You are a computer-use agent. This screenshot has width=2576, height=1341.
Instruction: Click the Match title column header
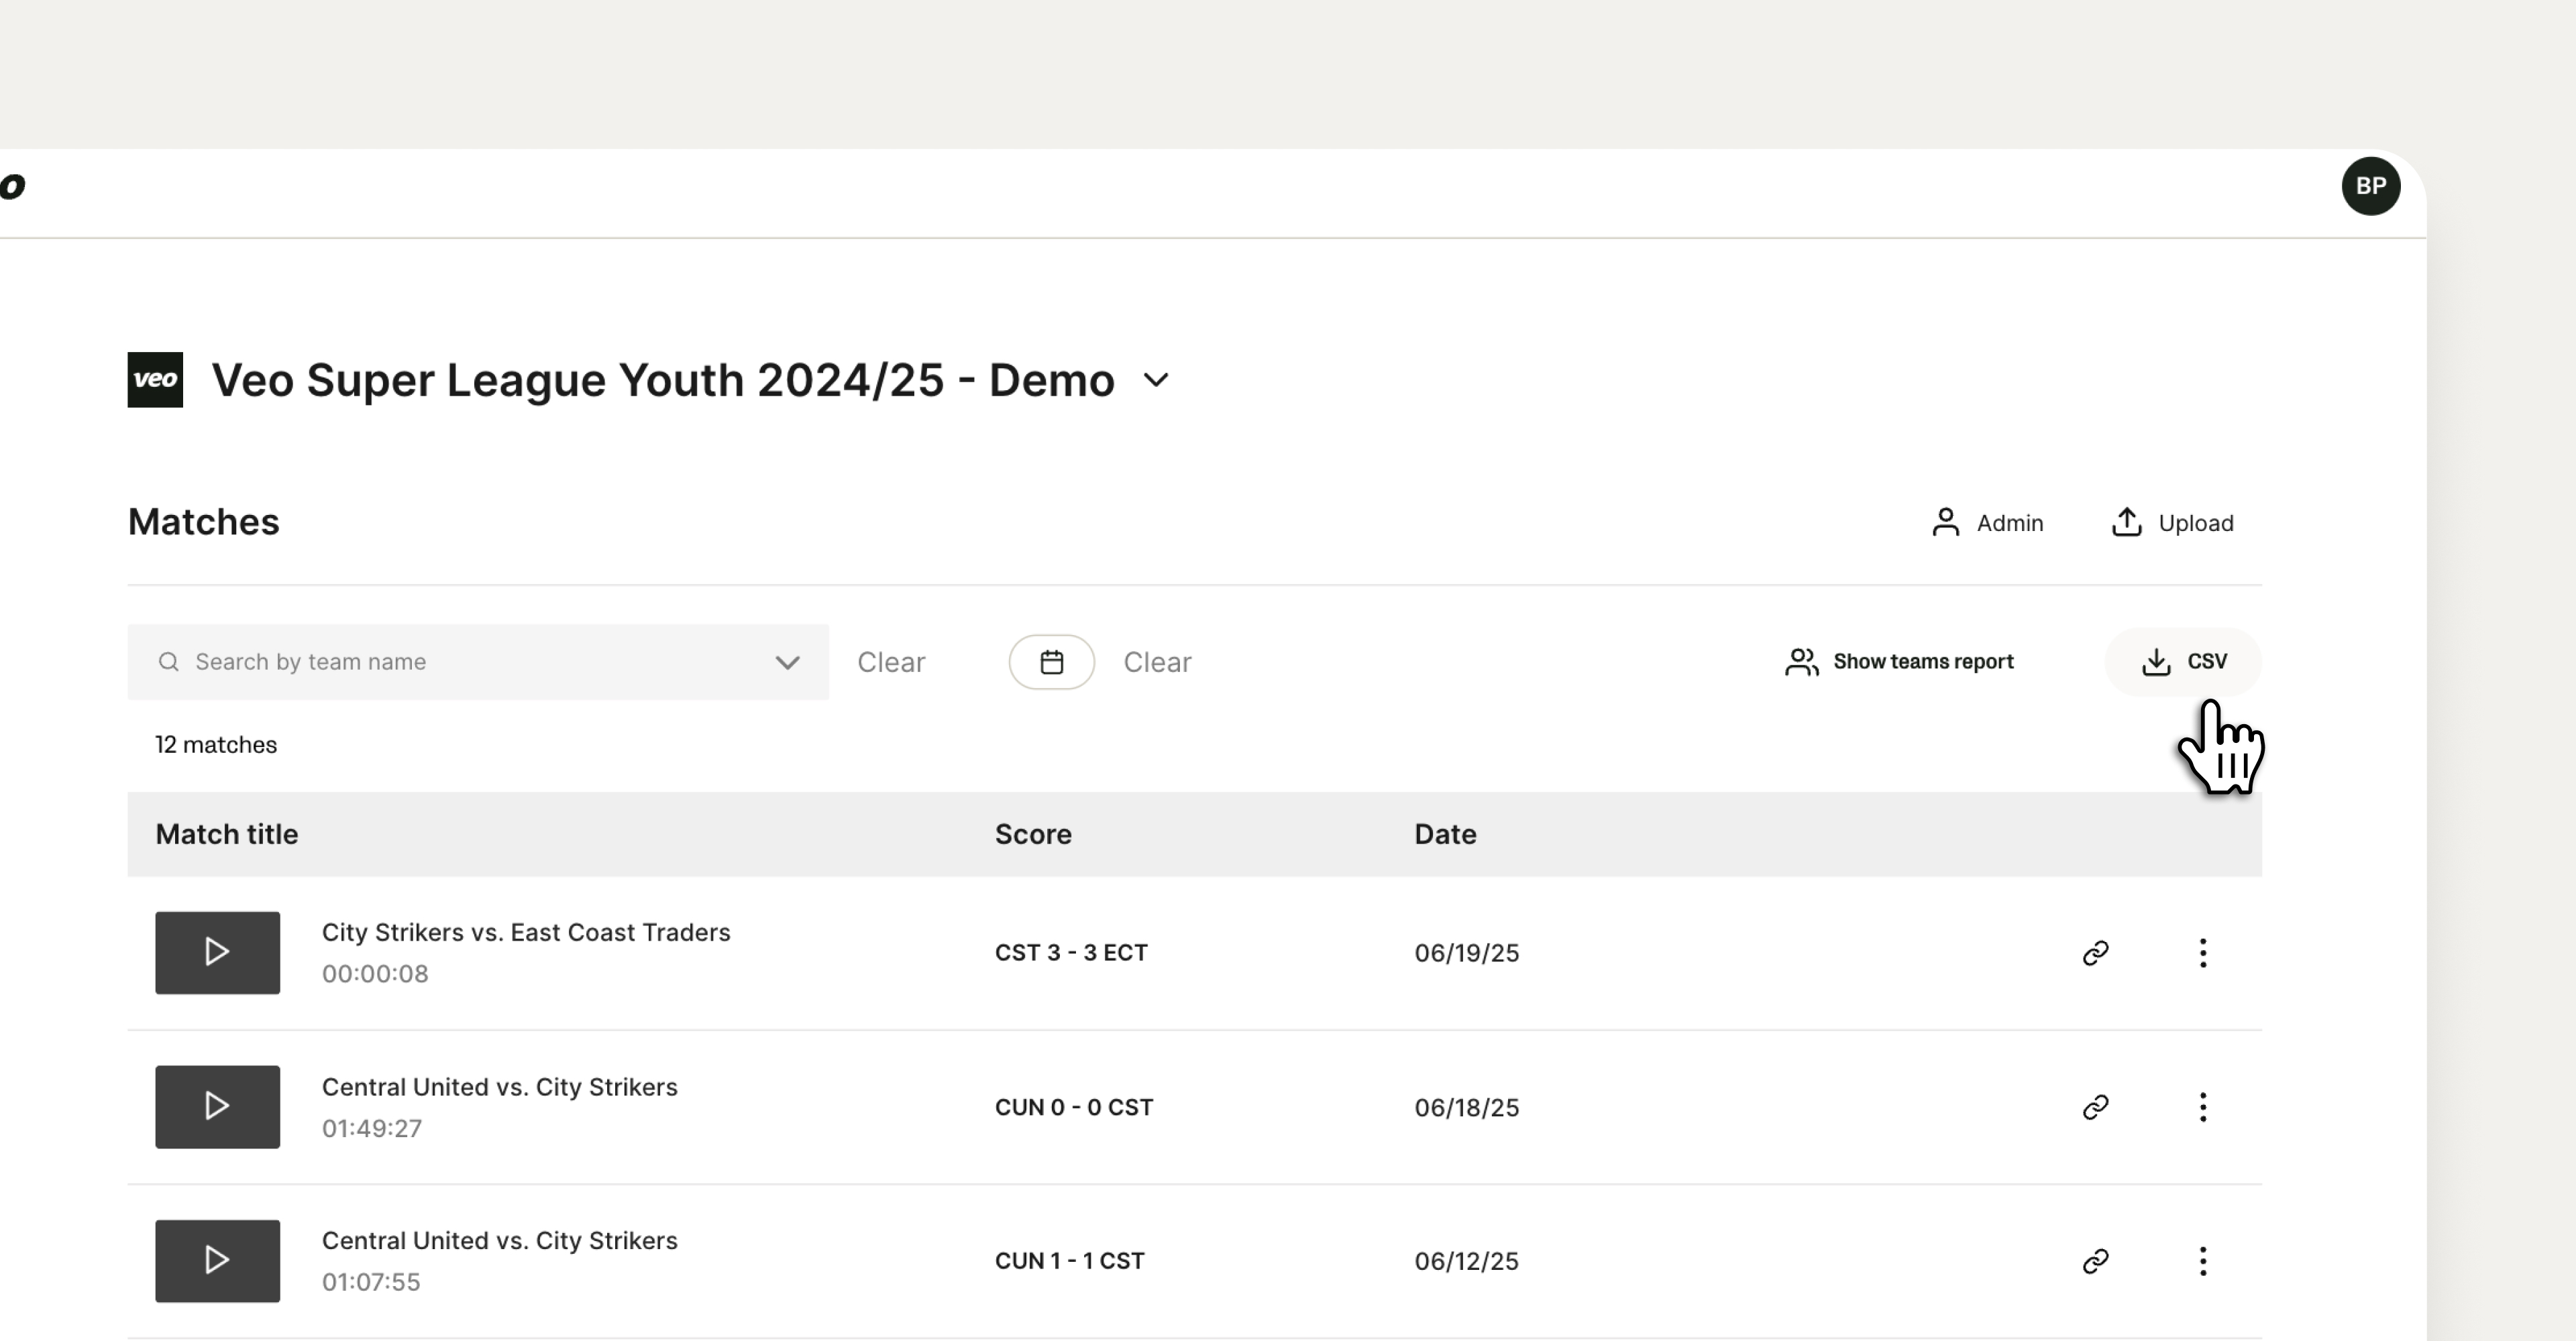click(227, 833)
